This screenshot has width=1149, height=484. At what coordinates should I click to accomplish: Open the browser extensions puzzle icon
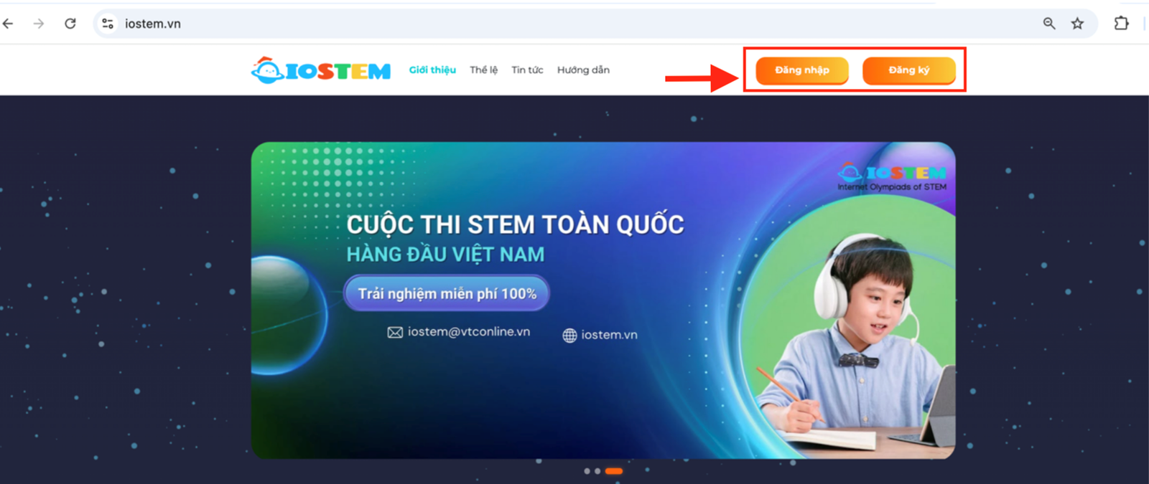click(1121, 24)
